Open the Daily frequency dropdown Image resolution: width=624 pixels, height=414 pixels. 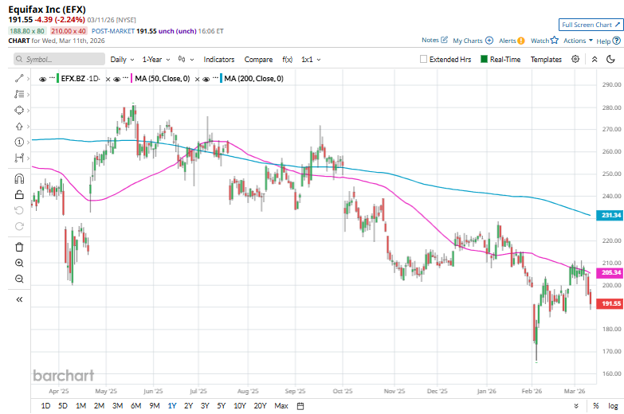coord(122,59)
